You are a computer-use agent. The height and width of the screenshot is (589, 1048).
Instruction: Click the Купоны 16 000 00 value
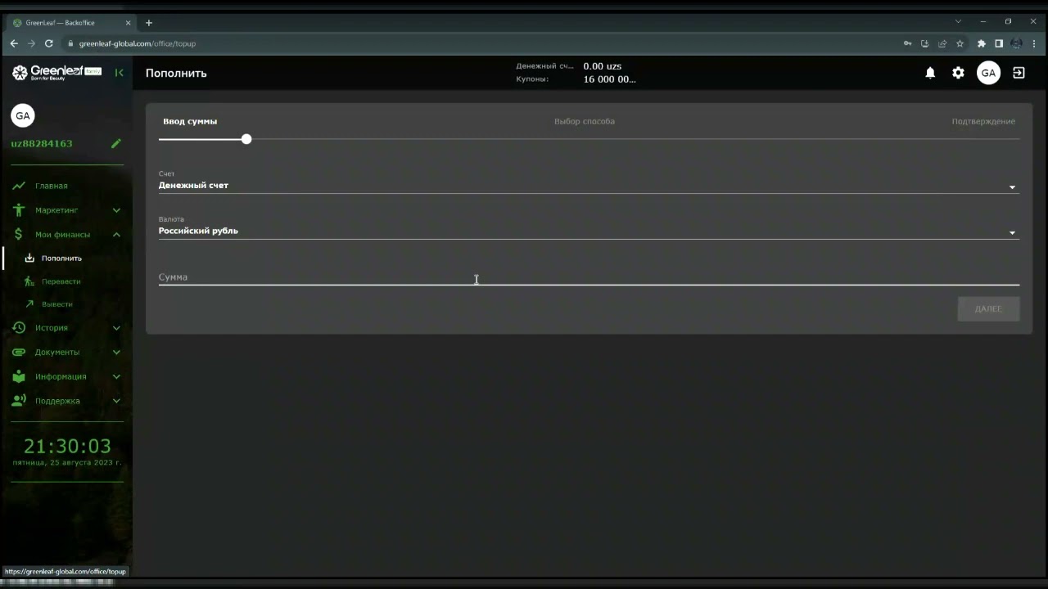click(x=609, y=79)
